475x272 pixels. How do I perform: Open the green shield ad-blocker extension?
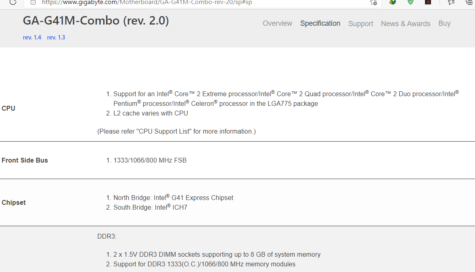pos(410,2)
